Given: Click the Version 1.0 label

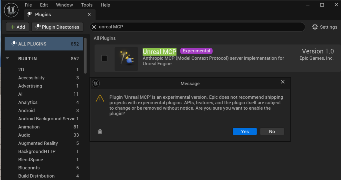Looking at the screenshot, I should [x=318, y=51].
